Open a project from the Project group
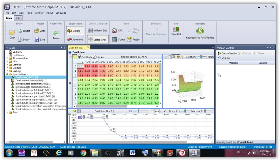Image resolution: width=280 pixels, height=161 pixels. (40, 31)
